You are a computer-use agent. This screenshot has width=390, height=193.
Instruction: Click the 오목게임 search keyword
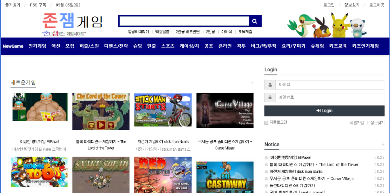click(245, 32)
